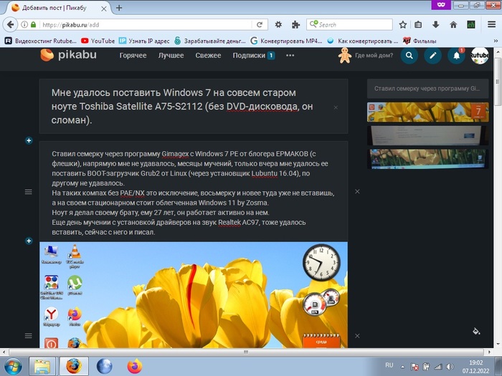This screenshot has height=376, width=502.
Task: Open the Фильмы bookmark
Action: (420, 41)
